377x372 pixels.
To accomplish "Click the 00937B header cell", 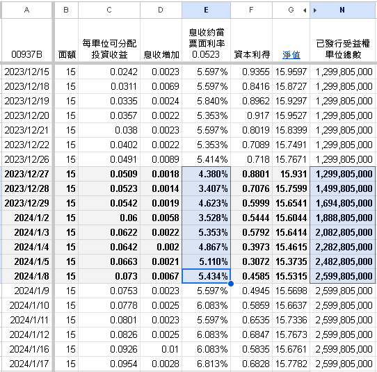I will point(26,41).
